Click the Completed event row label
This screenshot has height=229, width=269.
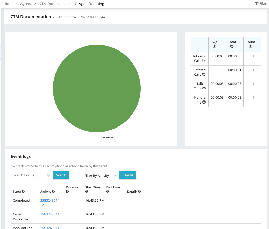point(21,200)
